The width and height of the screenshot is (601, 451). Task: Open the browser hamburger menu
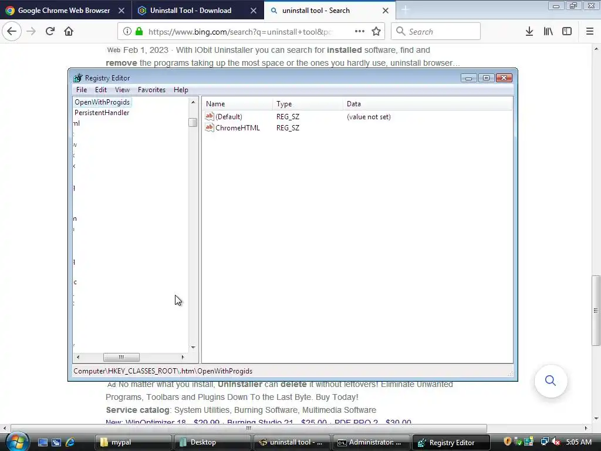coord(590,31)
